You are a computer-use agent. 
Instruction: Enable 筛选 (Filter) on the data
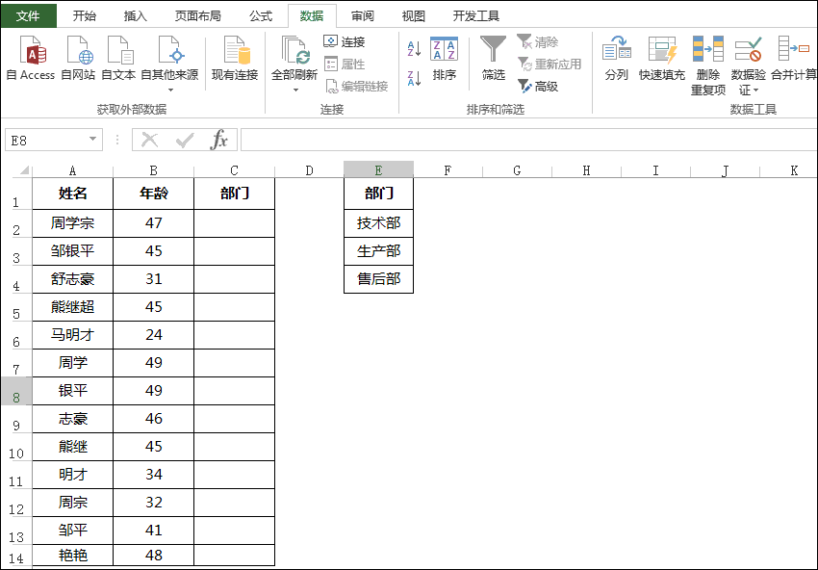tap(492, 58)
